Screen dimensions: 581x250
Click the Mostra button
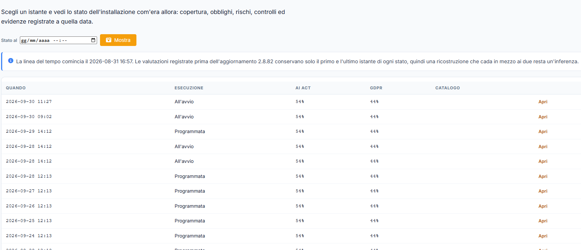pos(118,40)
